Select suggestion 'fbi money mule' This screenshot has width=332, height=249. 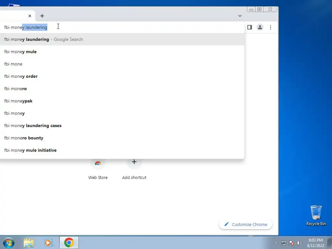point(122,52)
